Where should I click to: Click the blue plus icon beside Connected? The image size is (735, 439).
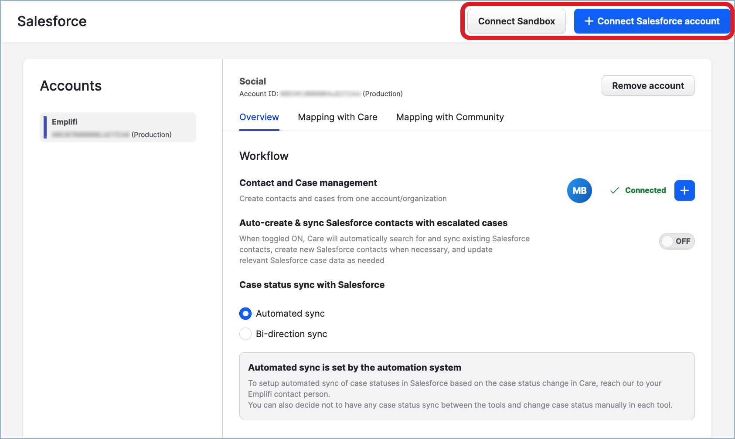[684, 191]
